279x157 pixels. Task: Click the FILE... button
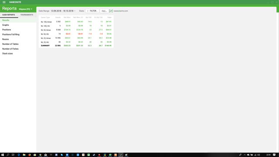(x=104, y=11)
